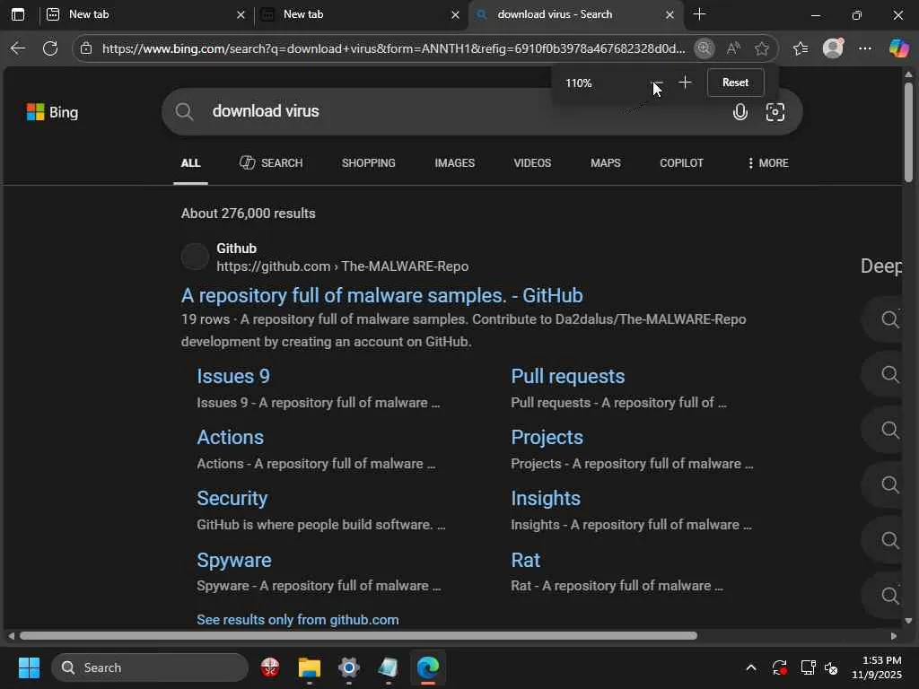Zoom in with the plus button

point(685,83)
